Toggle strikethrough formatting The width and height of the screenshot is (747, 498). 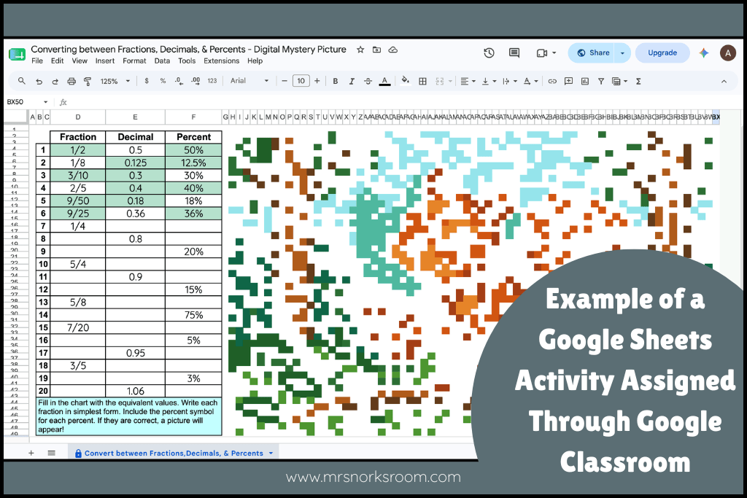[368, 82]
